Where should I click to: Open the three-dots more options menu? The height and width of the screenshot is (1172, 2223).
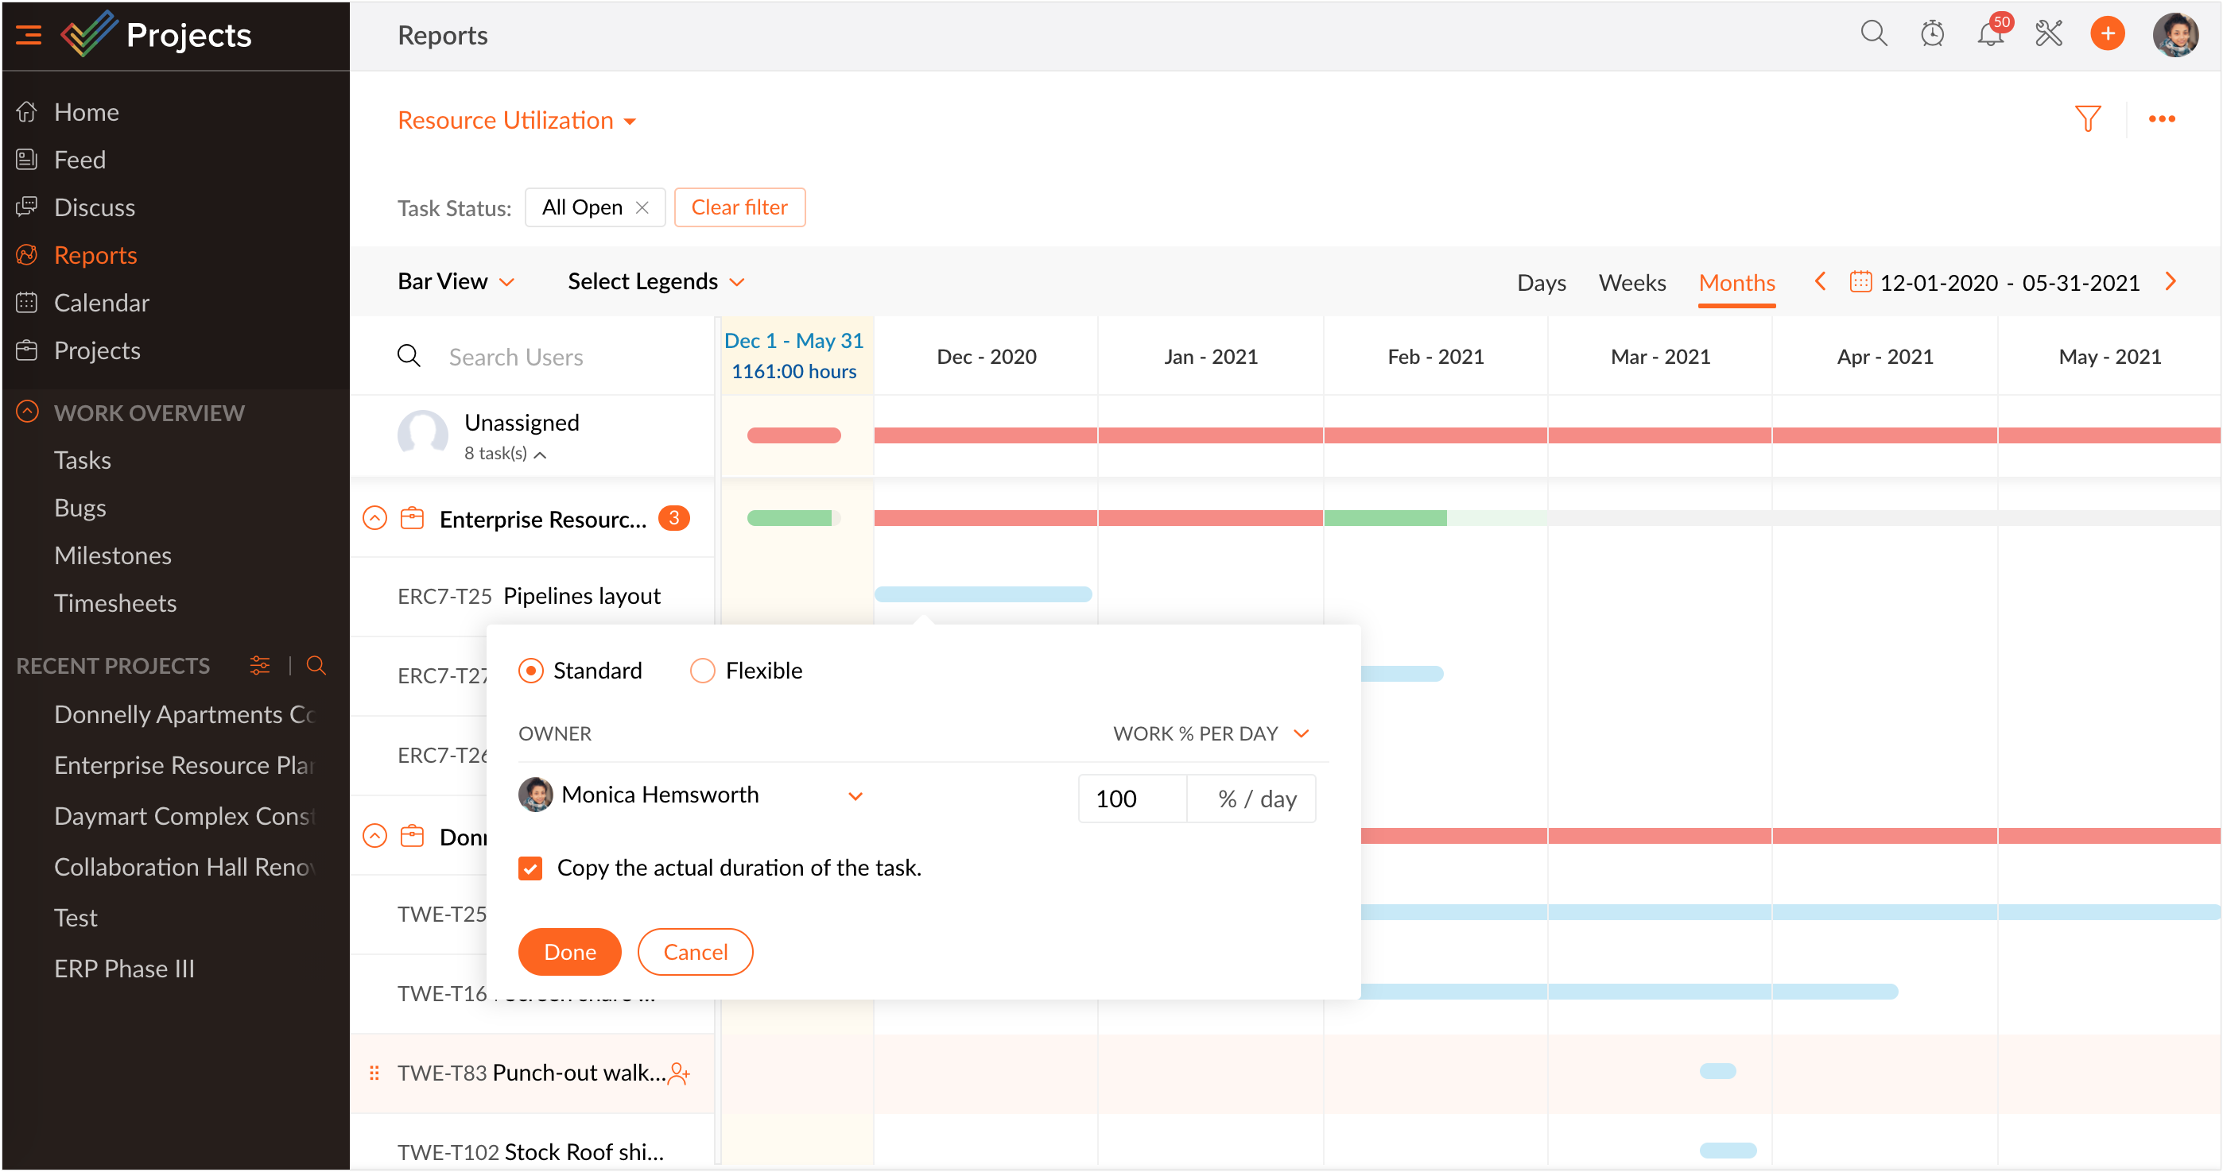pos(2161,119)
